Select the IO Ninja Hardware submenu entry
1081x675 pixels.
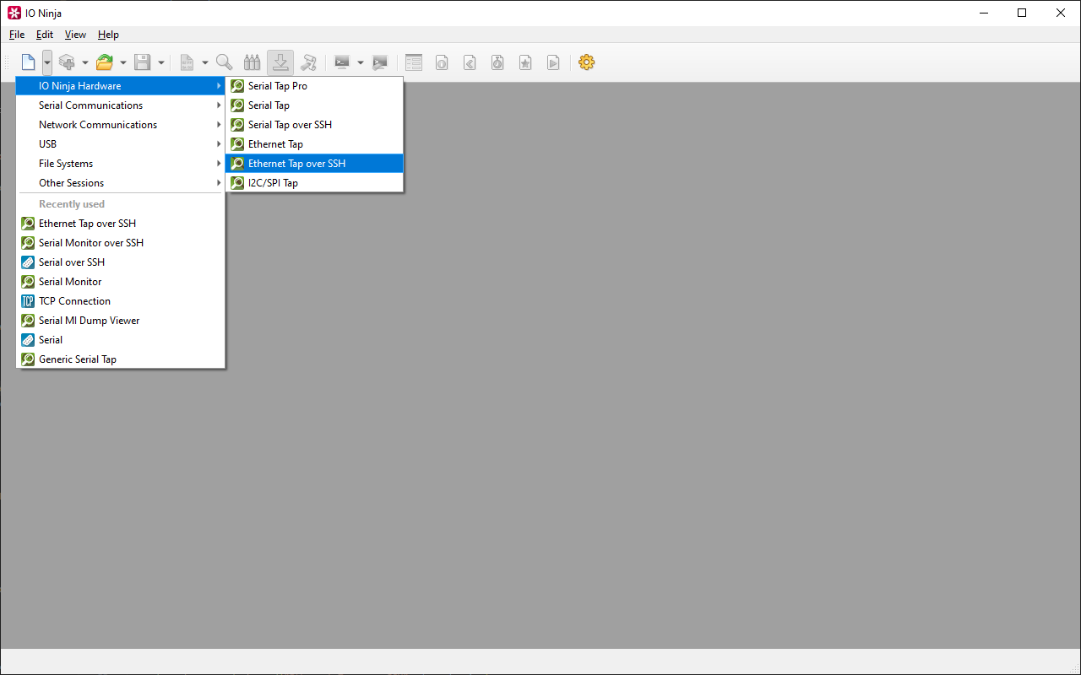tap(121, 86)
